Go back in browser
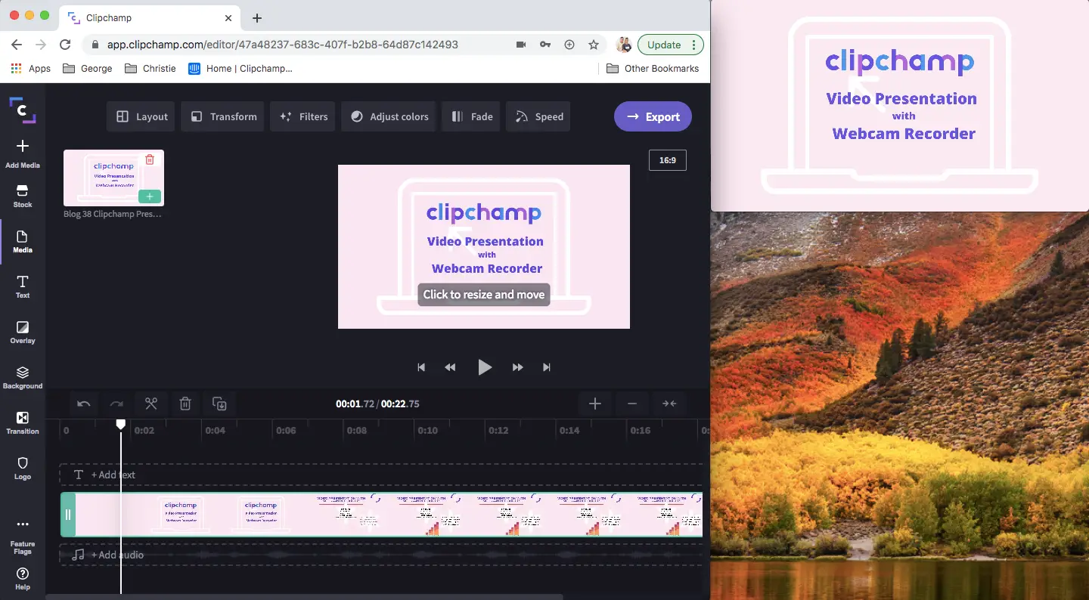Viewport: 1089px width, 600px height. (x=17, y=45)
